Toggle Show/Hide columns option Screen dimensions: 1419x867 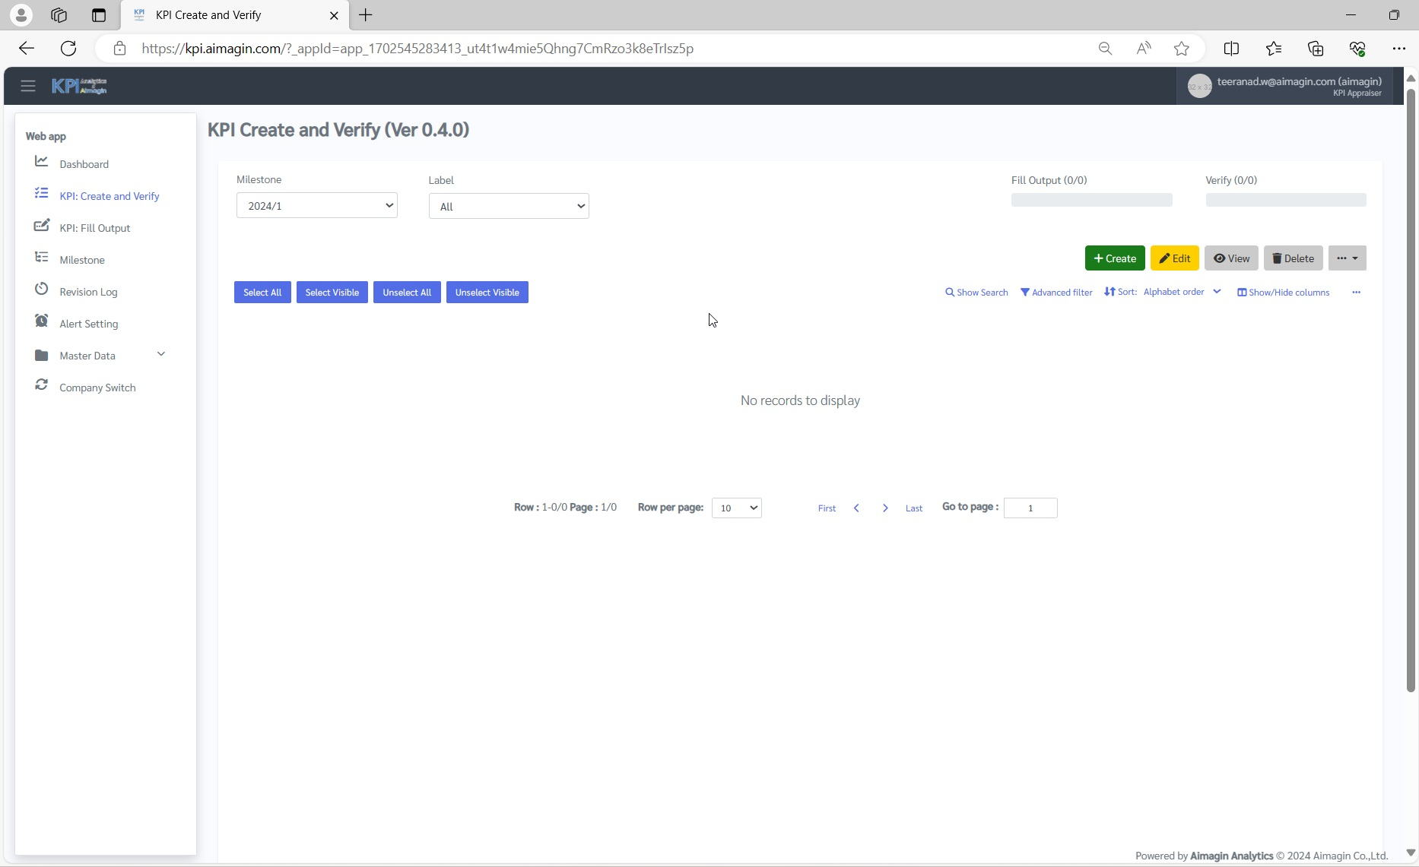pyautogui.click(x=1283, y=293)
